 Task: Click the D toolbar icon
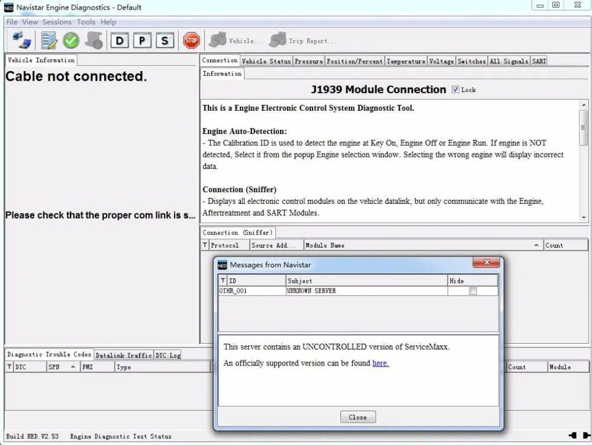(121, 40)
